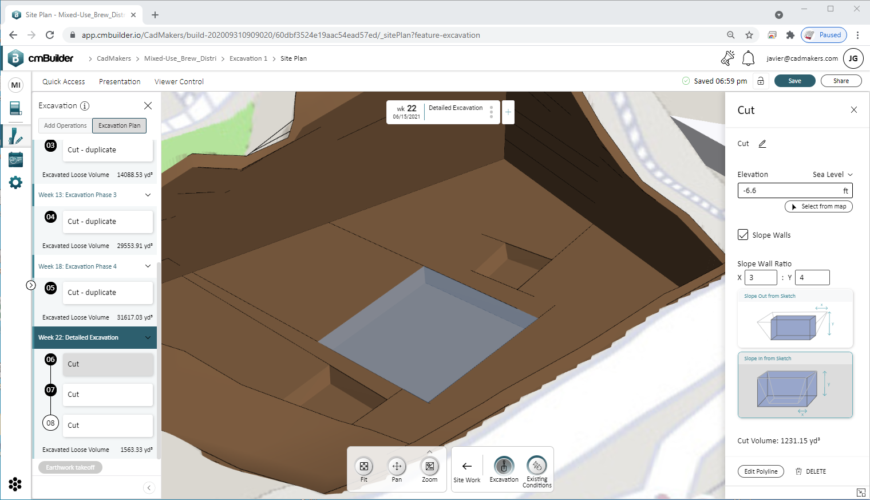Select step 05 Cut - duplicate
The height and width of the screenshot is (500, 870).
click(108, 293)
